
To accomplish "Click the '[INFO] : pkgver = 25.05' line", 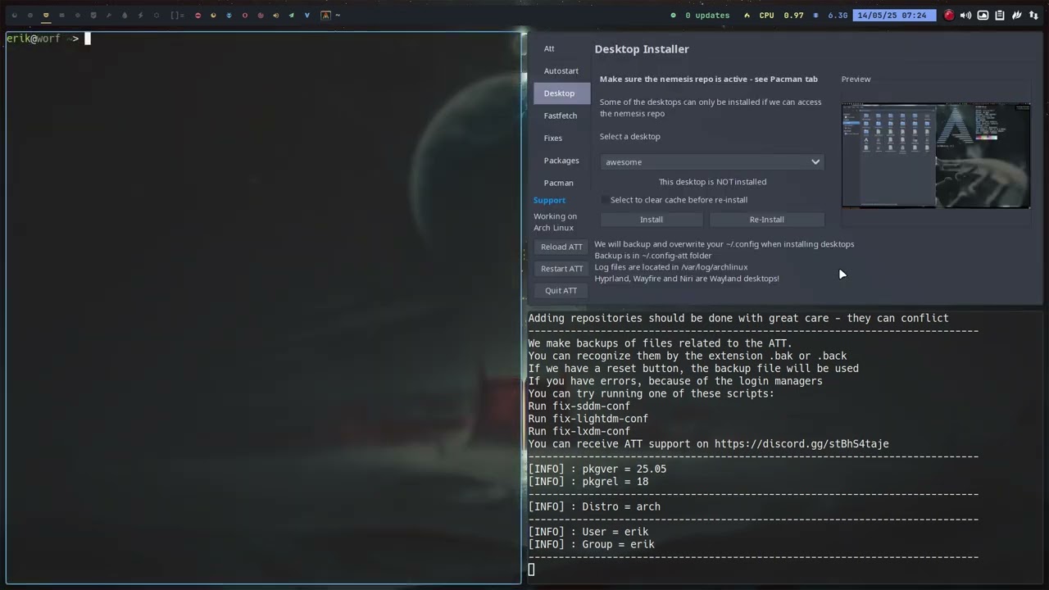I will [597, 470].
